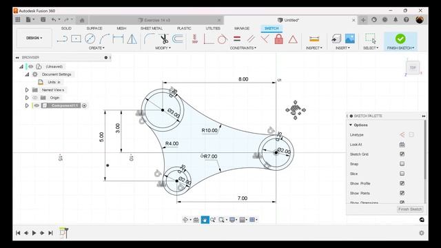
Task: Toggle visibility eye of Component1:1
Action: tap(37, 105)
